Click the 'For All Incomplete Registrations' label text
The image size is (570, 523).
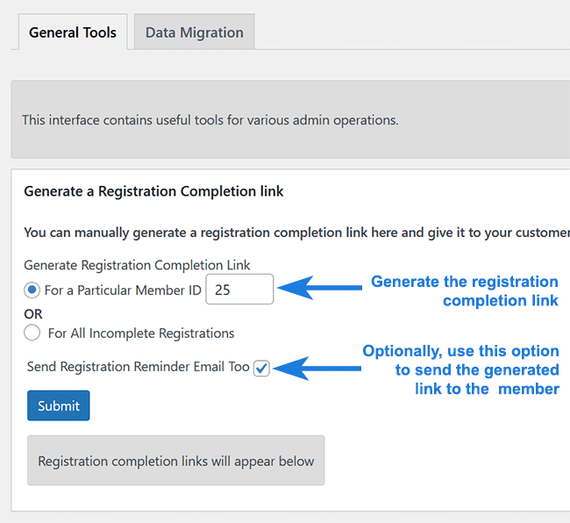click(141, 333)
